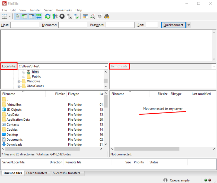Search for remote files with the binoculars icon
Screen dimensions: 217x183
point(107,16)
